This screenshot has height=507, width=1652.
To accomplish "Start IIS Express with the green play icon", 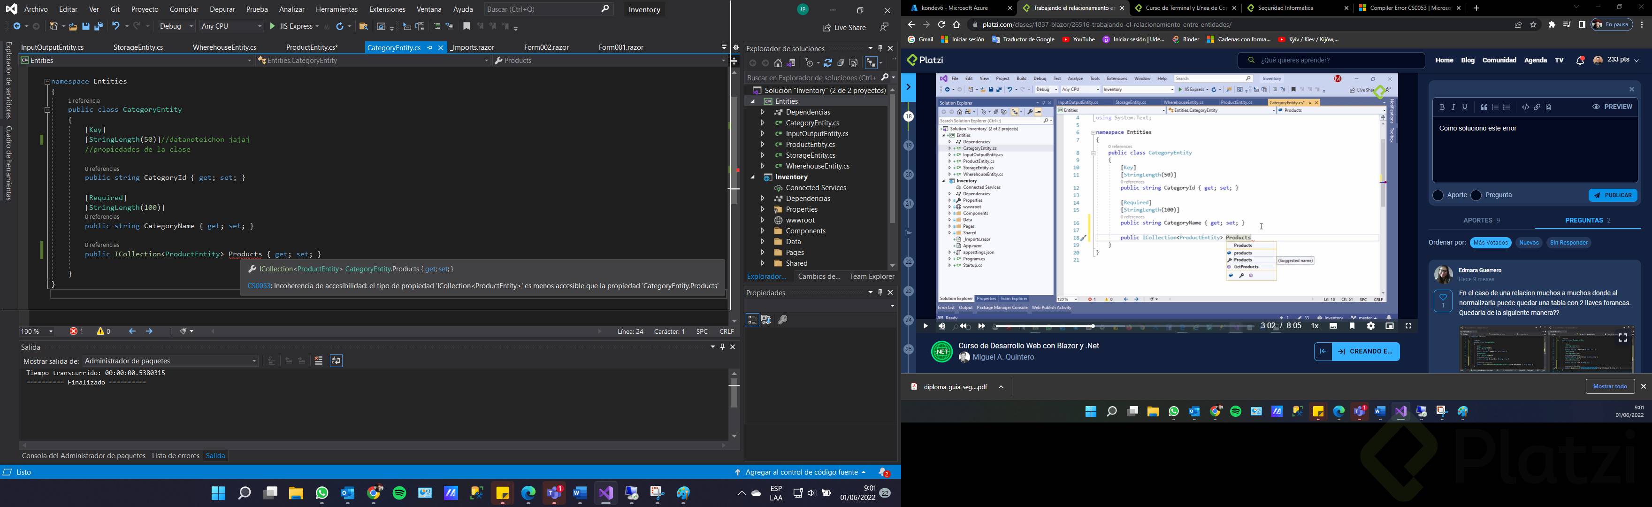I will coord(273,26).
